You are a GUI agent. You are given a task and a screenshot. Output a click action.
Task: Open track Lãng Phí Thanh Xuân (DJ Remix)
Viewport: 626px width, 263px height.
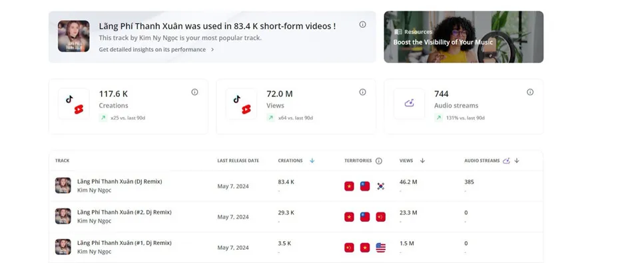pos(119,181)
